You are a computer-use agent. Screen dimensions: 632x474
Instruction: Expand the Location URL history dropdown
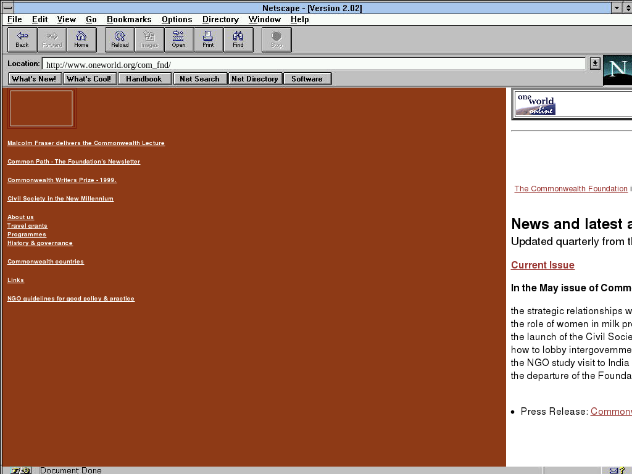point(595,64)
